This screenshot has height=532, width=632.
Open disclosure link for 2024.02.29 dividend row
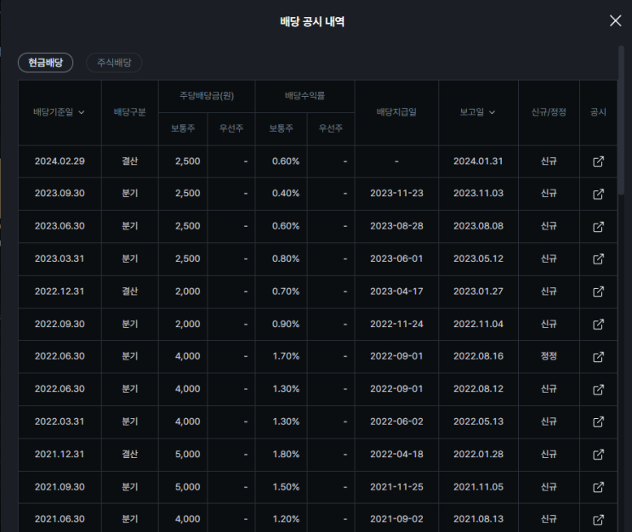pos(598,161)
